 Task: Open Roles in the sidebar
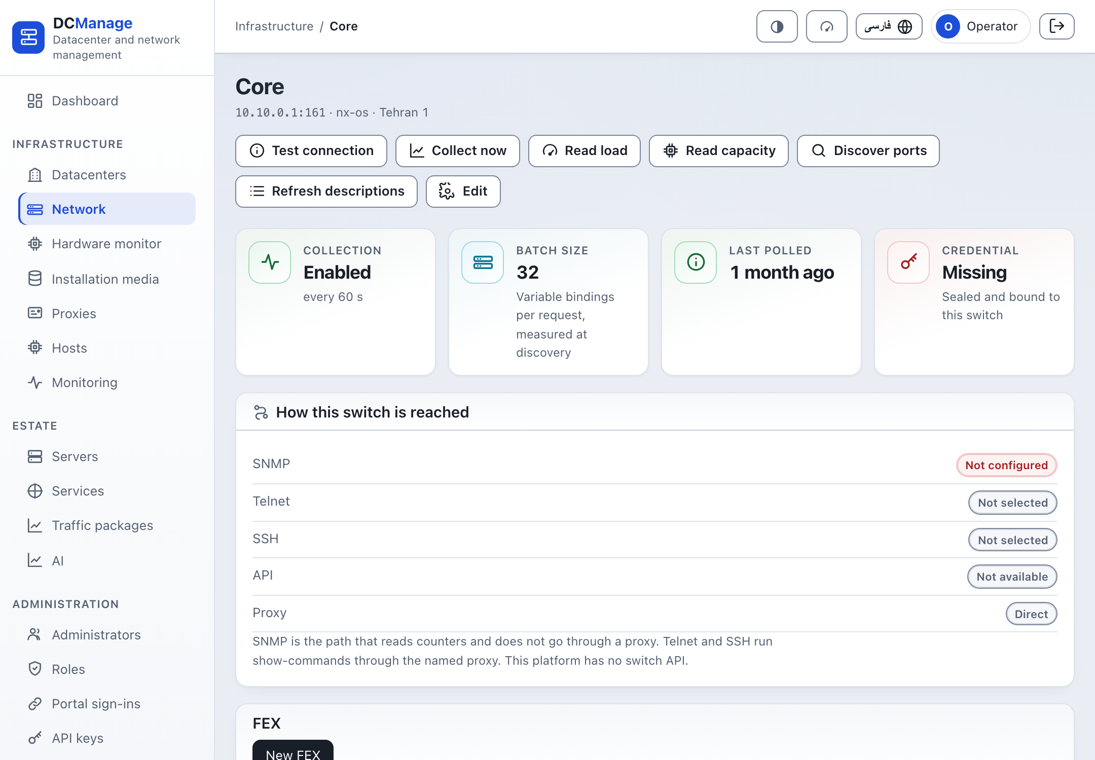[x=106, y=669]
